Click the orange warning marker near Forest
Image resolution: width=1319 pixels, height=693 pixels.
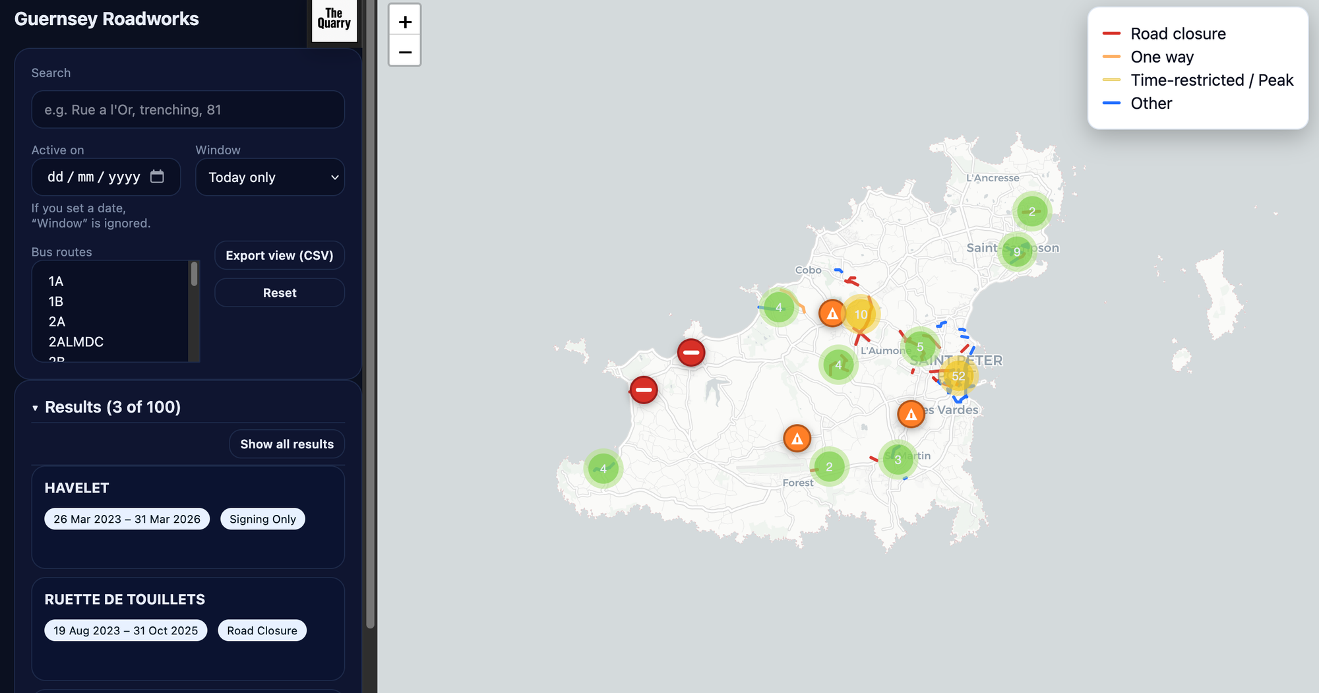tap(797, 438)
